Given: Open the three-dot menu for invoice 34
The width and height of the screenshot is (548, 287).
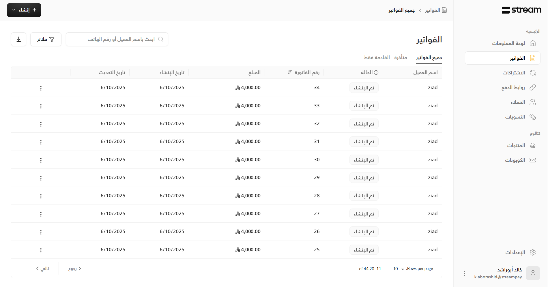Looking at the screenshot, I should (x=41, y=88).
